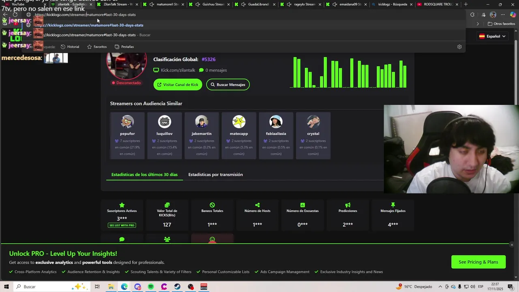The image size is (519, 292).
Task: Click the Suscriptores Activos star icon
Action: tap(122, 205)
